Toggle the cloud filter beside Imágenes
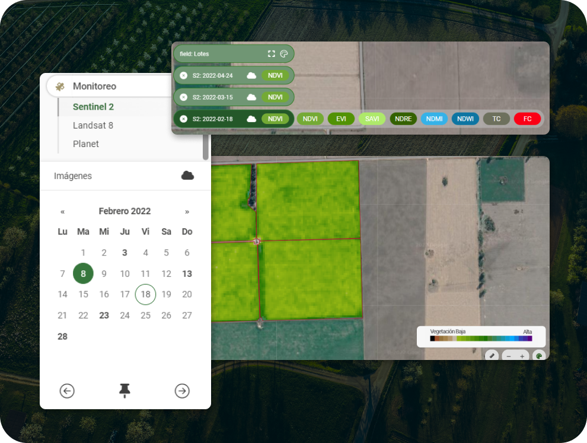The width and height of the screenshot is (587, 443). [187, 176]
